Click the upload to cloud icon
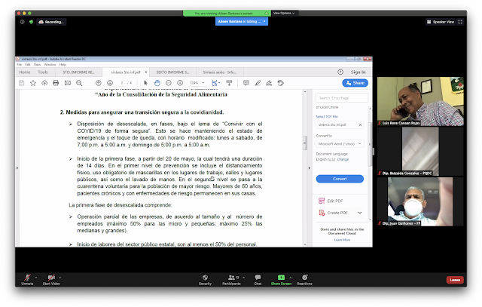Screen dimensions: 482x307 pyautogui.click(x=44, y=83)
